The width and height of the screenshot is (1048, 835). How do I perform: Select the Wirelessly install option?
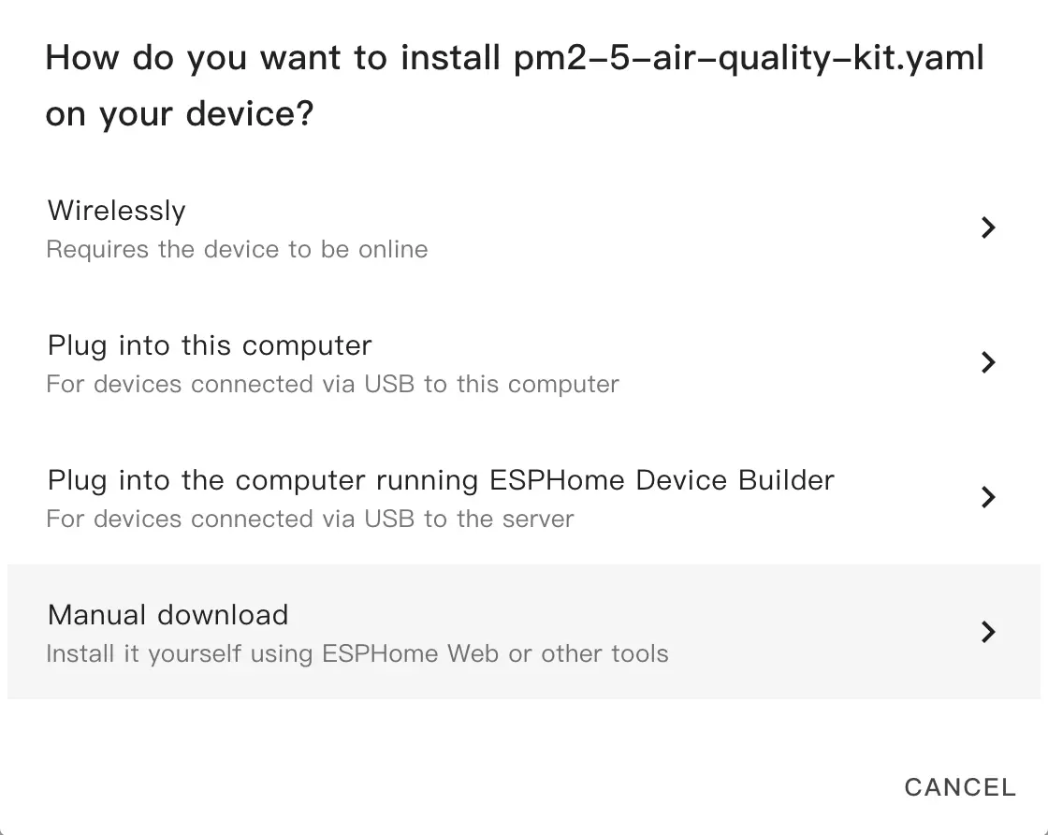point(117,211)
